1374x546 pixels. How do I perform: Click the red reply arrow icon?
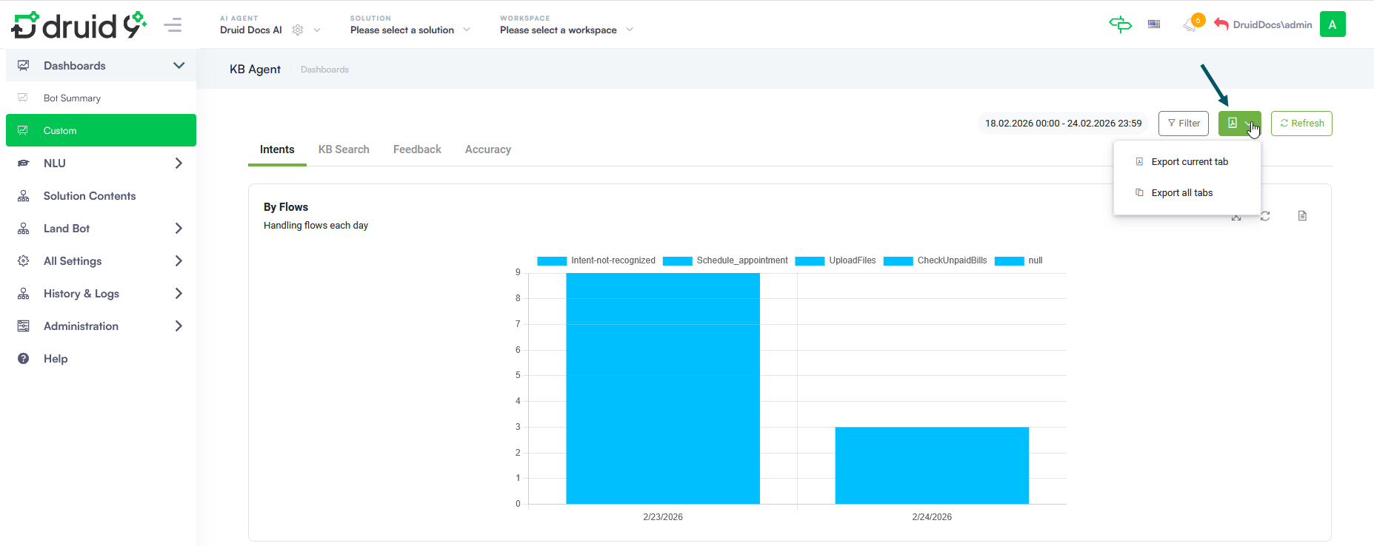(1221, 24)
